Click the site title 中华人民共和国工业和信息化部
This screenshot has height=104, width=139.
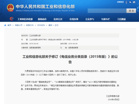point(45,7)
